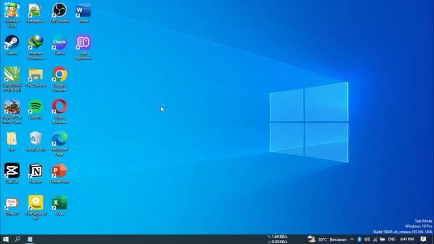Viewport: 434px width, 244px height.
Task: Click the battery status tray icon
Action: tap(382, 239)
